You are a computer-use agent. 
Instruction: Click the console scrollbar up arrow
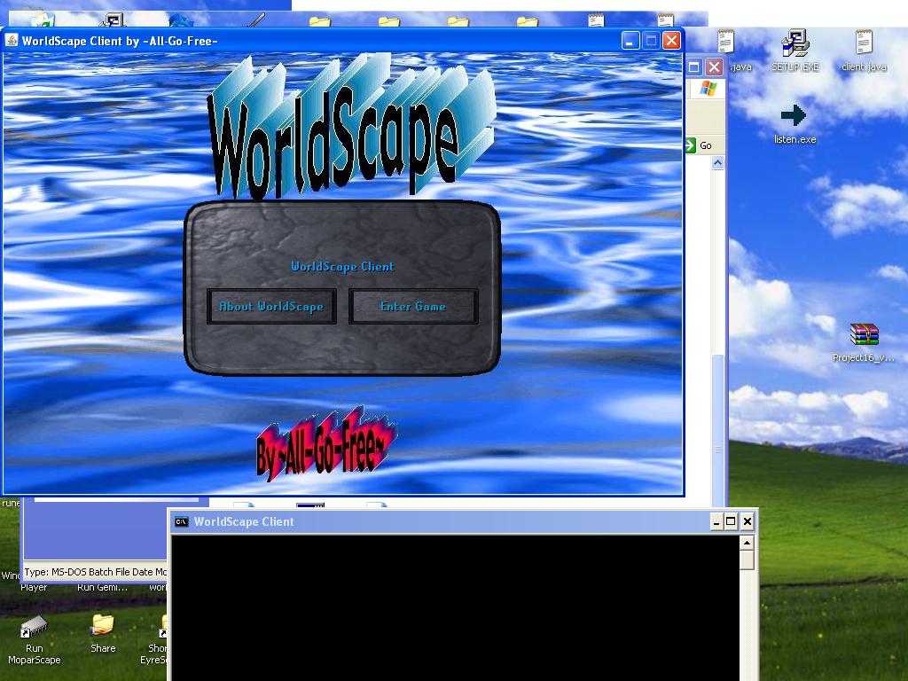[747, 543]
